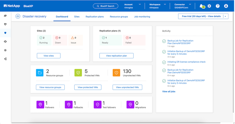Image resolution: width=235 pixels, height=124 pixels.
Task: Click the help question mark icon
Action: coord(218,6)
